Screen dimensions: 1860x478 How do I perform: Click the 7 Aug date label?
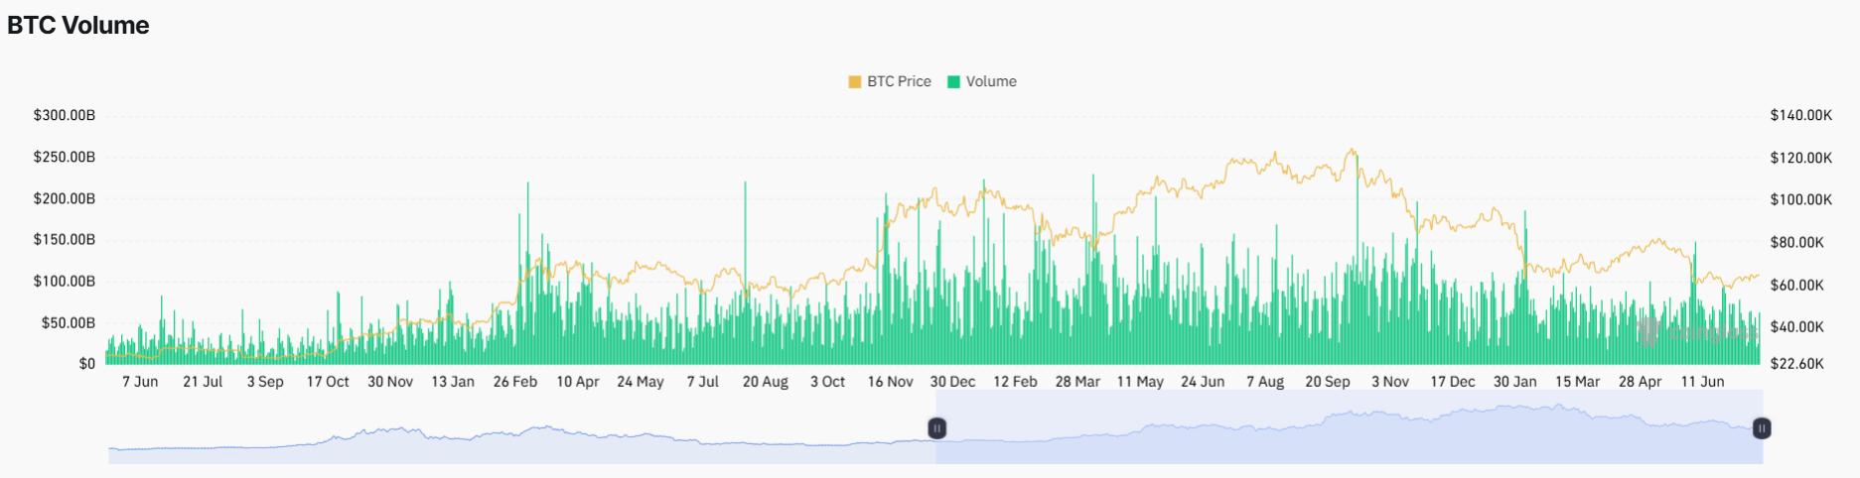coord(1265,382)
